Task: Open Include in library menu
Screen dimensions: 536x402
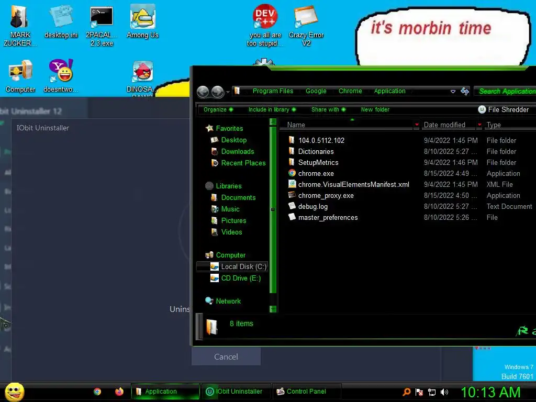Action: (x=272, y=109)
